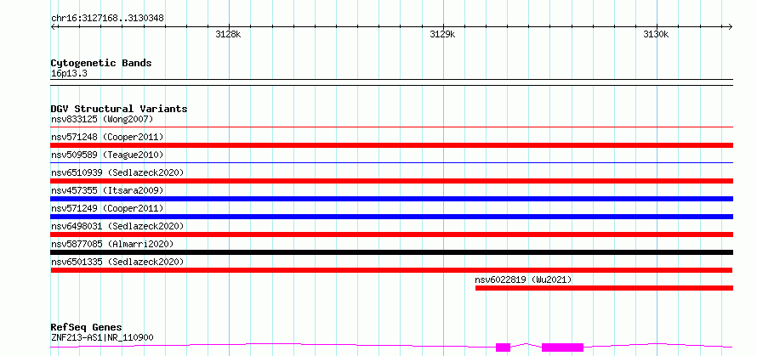Open the nsv571249 (Cooper2011) label
Screen dimensions: 757x356
107,208
